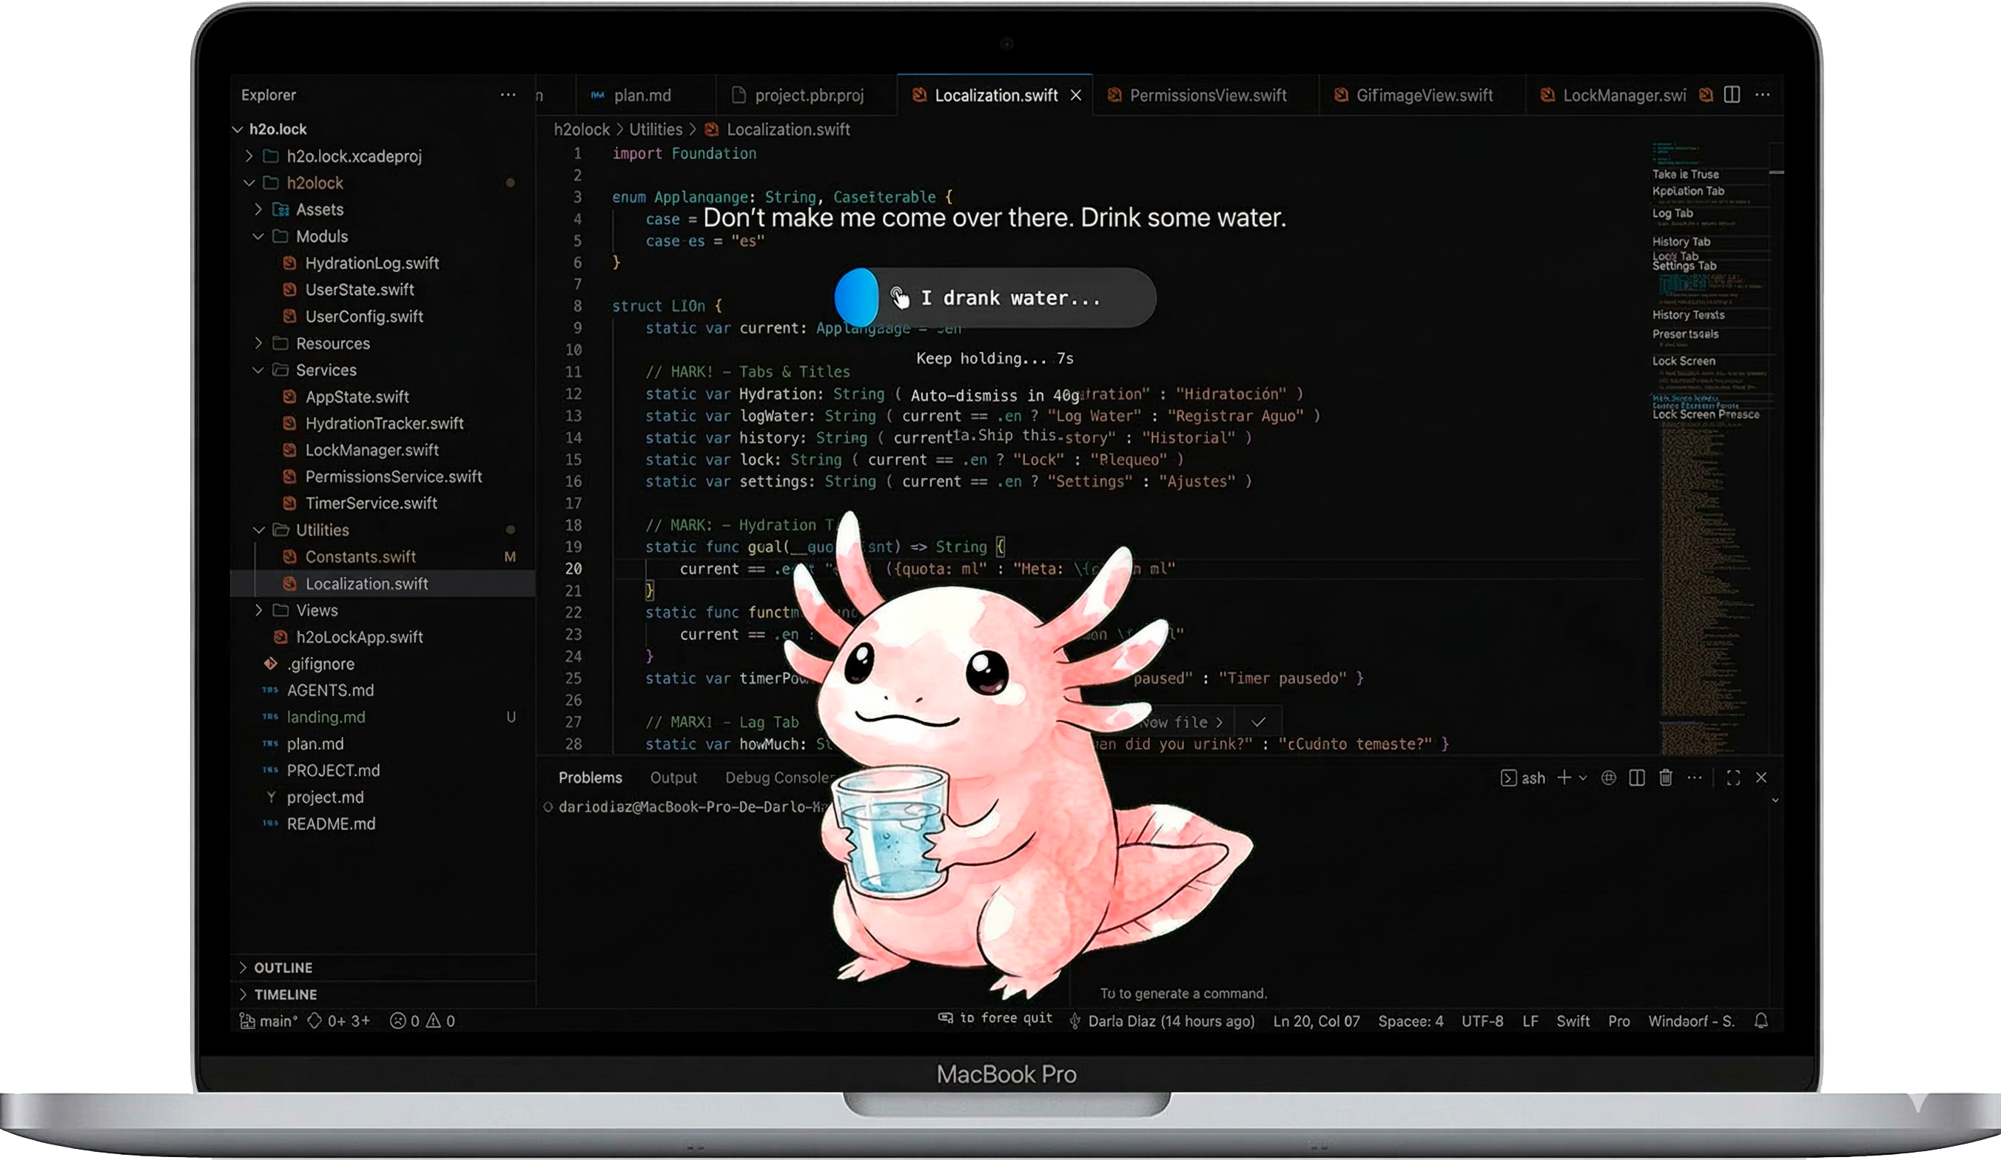Open errors and warnings status indicator
Image resolution: width=2001 pixels, height=1160 pixels.
[x=423, y=1020]
